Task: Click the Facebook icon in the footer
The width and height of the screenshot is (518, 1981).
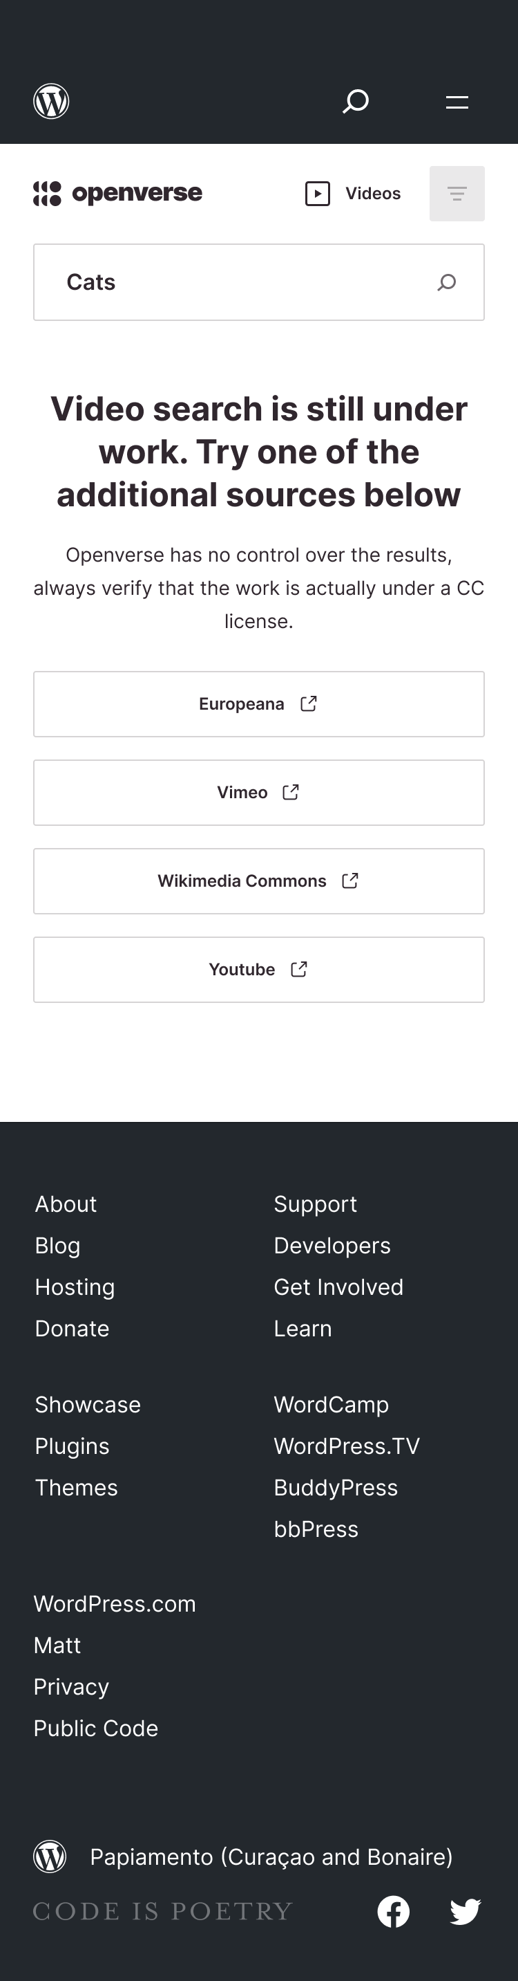Action: pos(393,1911)
